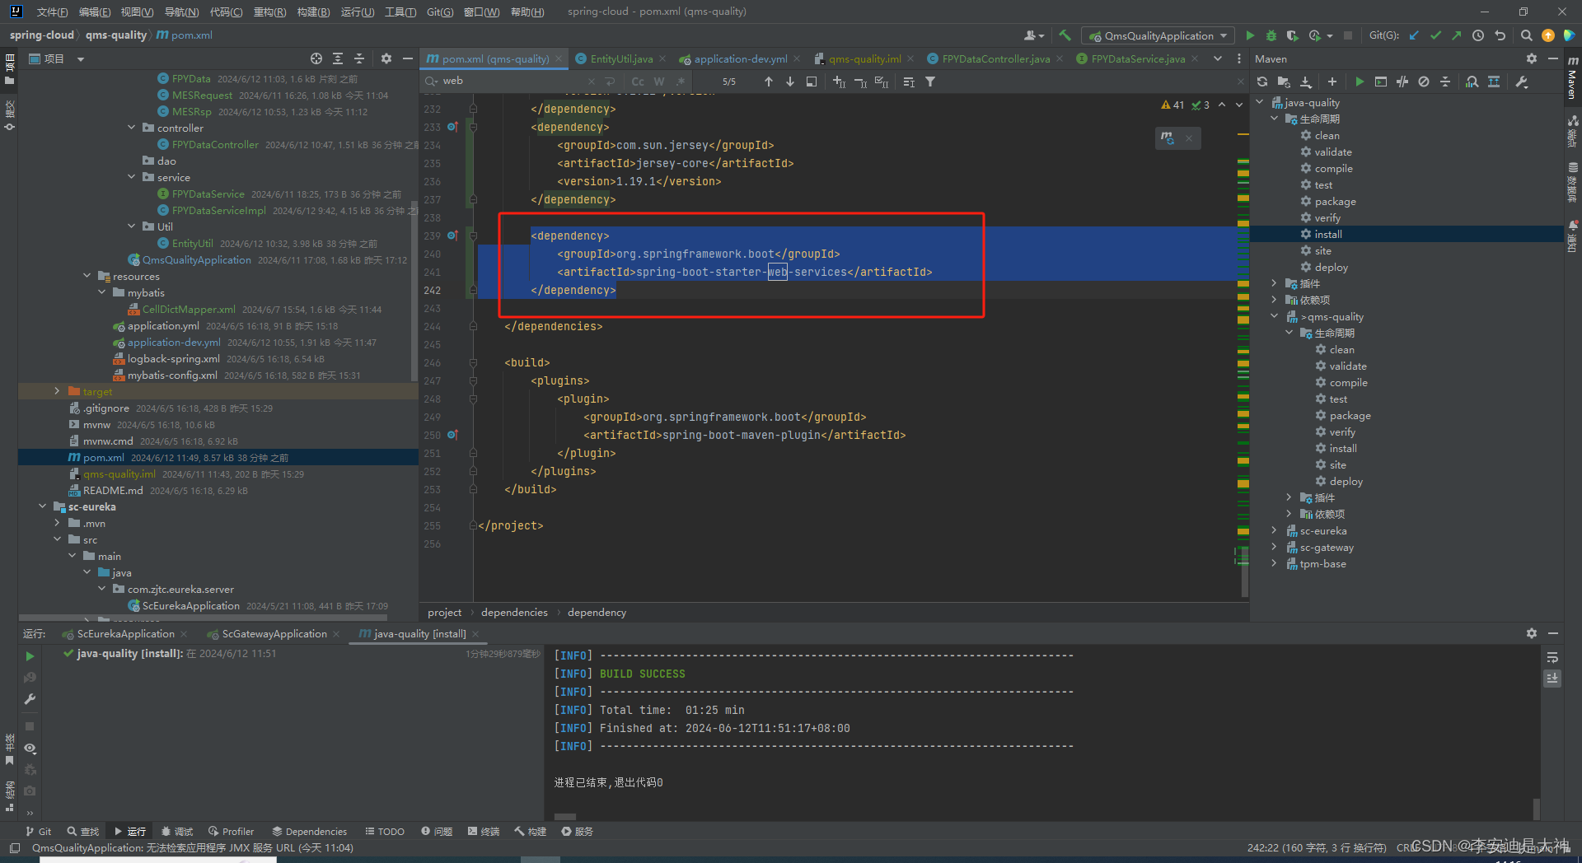This screenshot has height=863, width=1582.
Task: Collapse java-quality root in Maven panel
Action: pos(1259,102)
